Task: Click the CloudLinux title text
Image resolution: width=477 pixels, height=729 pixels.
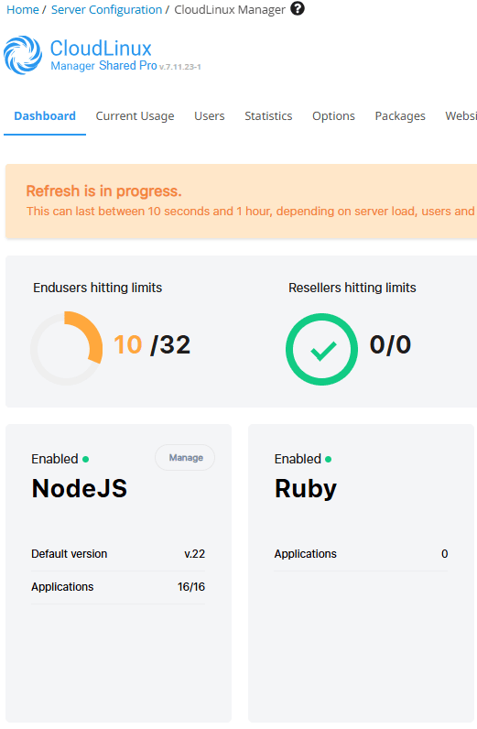Action: 101,49
